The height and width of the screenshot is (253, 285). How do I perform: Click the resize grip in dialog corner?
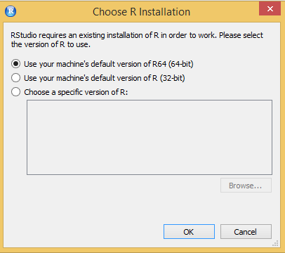(275, 243)
